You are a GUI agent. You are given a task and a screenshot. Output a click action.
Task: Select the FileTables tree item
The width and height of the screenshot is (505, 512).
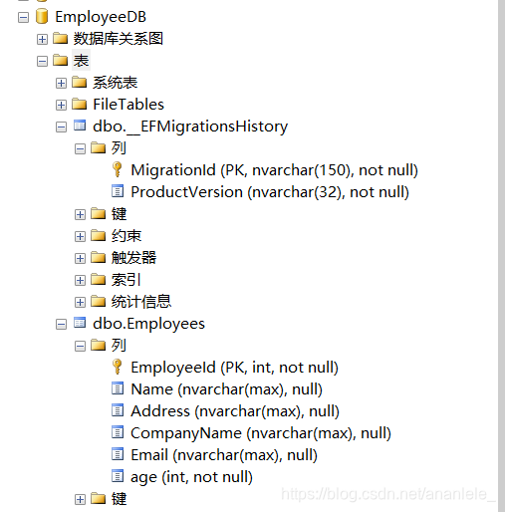[x=128, y=105]
